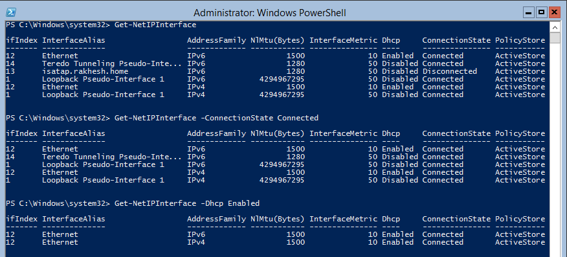This screenshot has width=567, height=257.
Task: Click Dhcp column header in second table
Action: 391,133
